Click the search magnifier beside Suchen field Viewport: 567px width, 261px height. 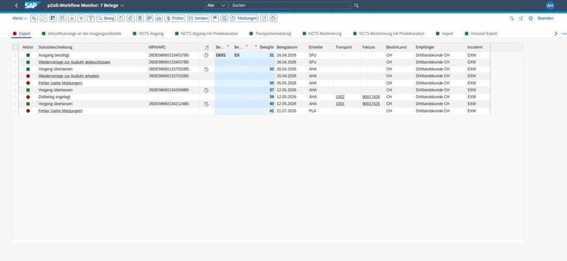tap(356, 5)
